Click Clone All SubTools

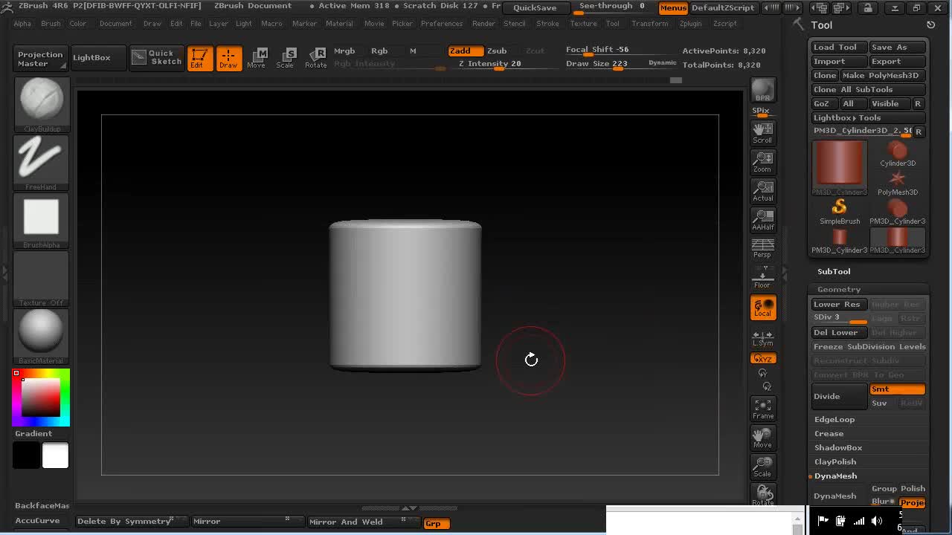pyautogui.click(x=868, y=89)
